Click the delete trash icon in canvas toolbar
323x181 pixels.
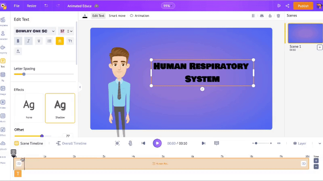point(278,16)
